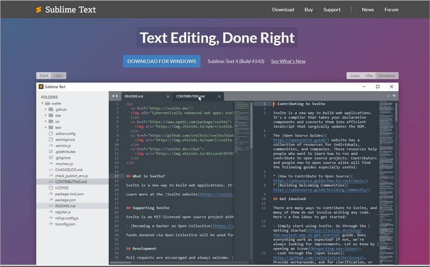Click the '## What is Svelte?' heading line
Screen dimensions: 430x267
click(x=145, y=176)
